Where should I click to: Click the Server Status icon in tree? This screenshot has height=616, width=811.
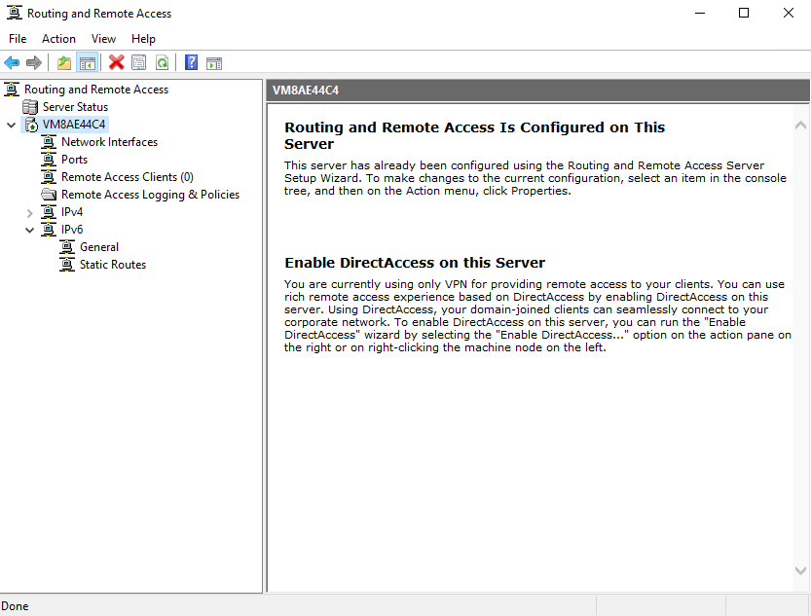click(x=30, y=107)
